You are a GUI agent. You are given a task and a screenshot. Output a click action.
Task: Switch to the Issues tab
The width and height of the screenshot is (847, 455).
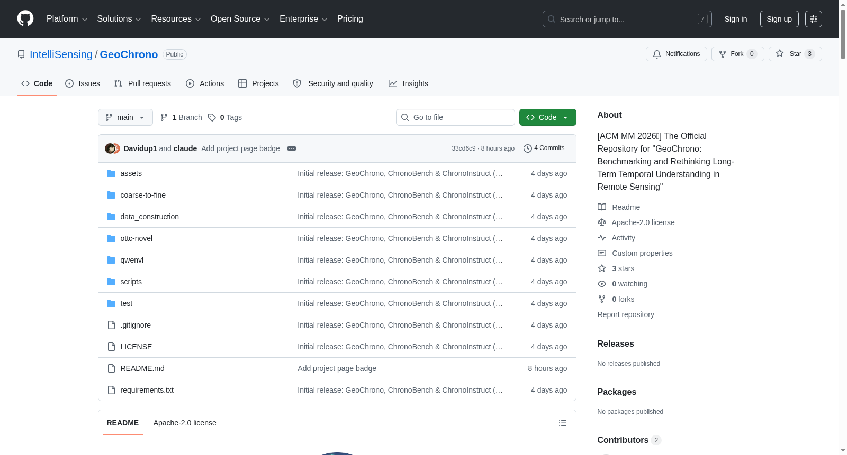[x=83, y=83]
